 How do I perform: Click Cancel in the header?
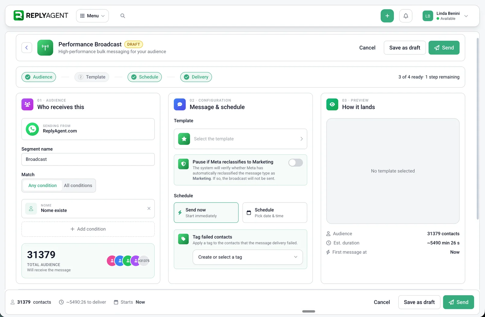[x=367, y=48]
